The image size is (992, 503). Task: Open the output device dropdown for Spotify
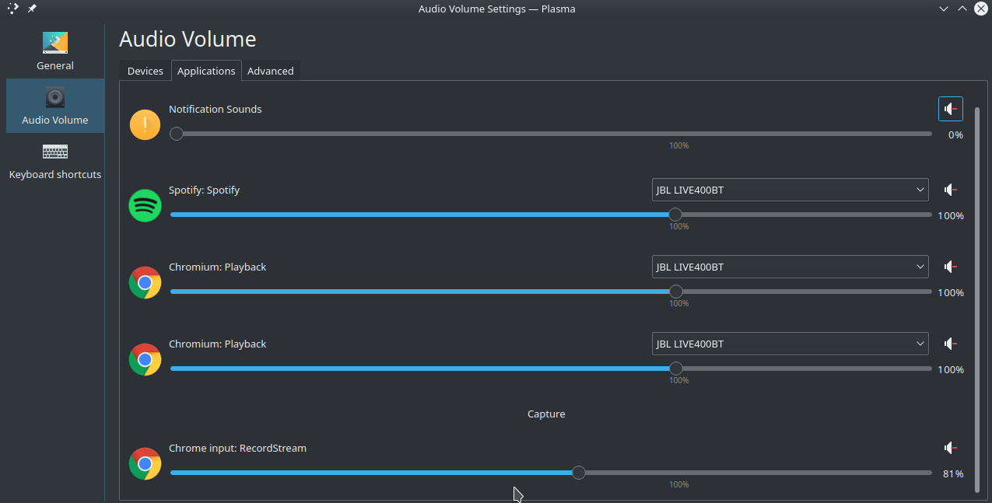(x=789, y=189)
